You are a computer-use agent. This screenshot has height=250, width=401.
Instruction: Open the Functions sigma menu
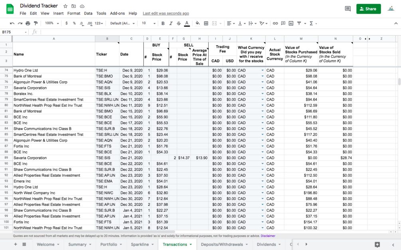pos(313,23)
